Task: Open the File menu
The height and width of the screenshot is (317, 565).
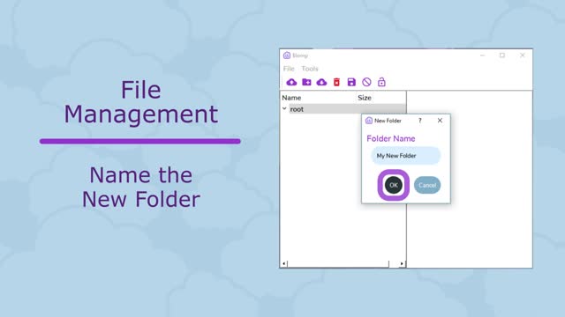Action: click(x=289, y=69)
